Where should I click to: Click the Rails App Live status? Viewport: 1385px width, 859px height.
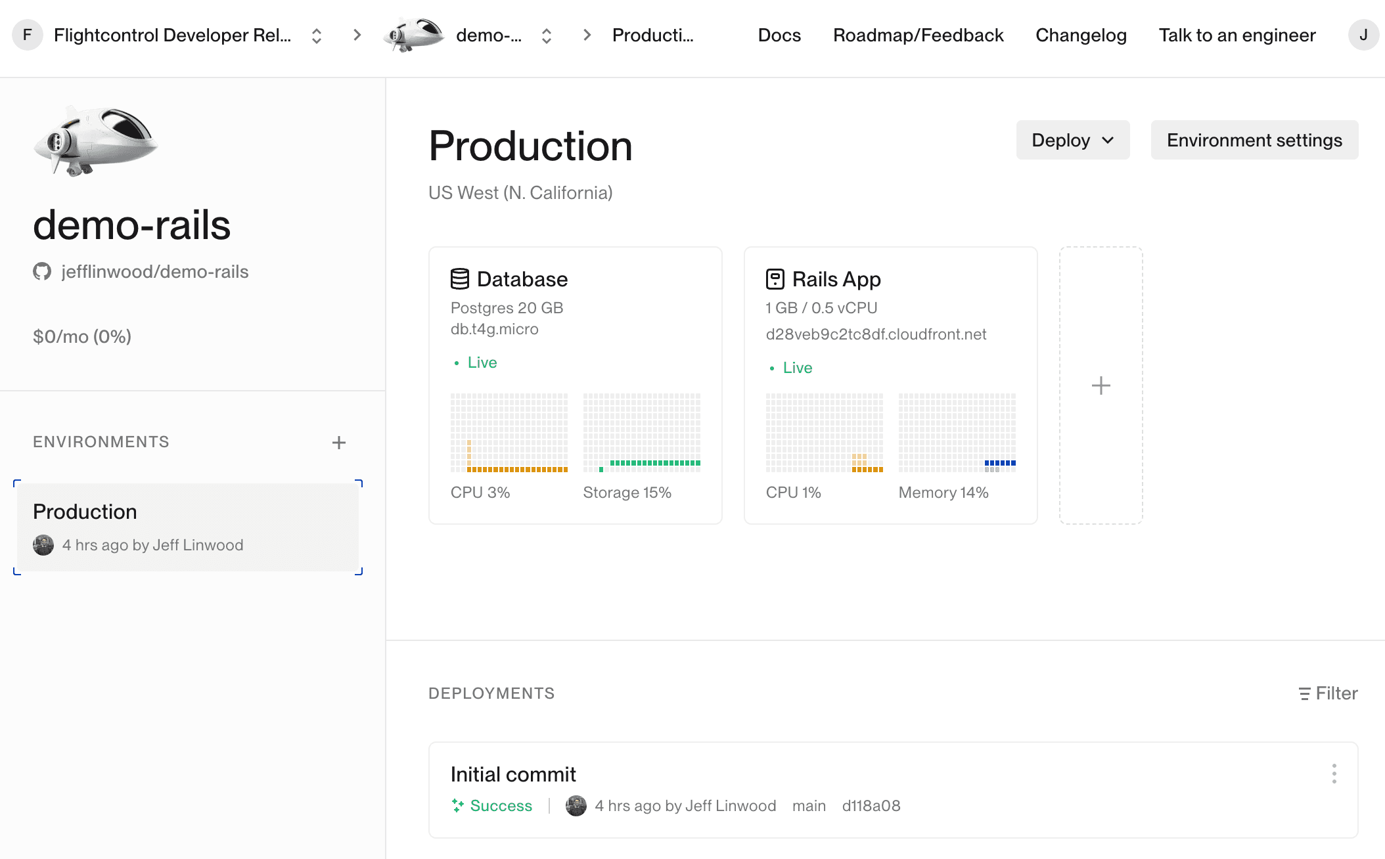pyautogui.click(x=791, y=368)
